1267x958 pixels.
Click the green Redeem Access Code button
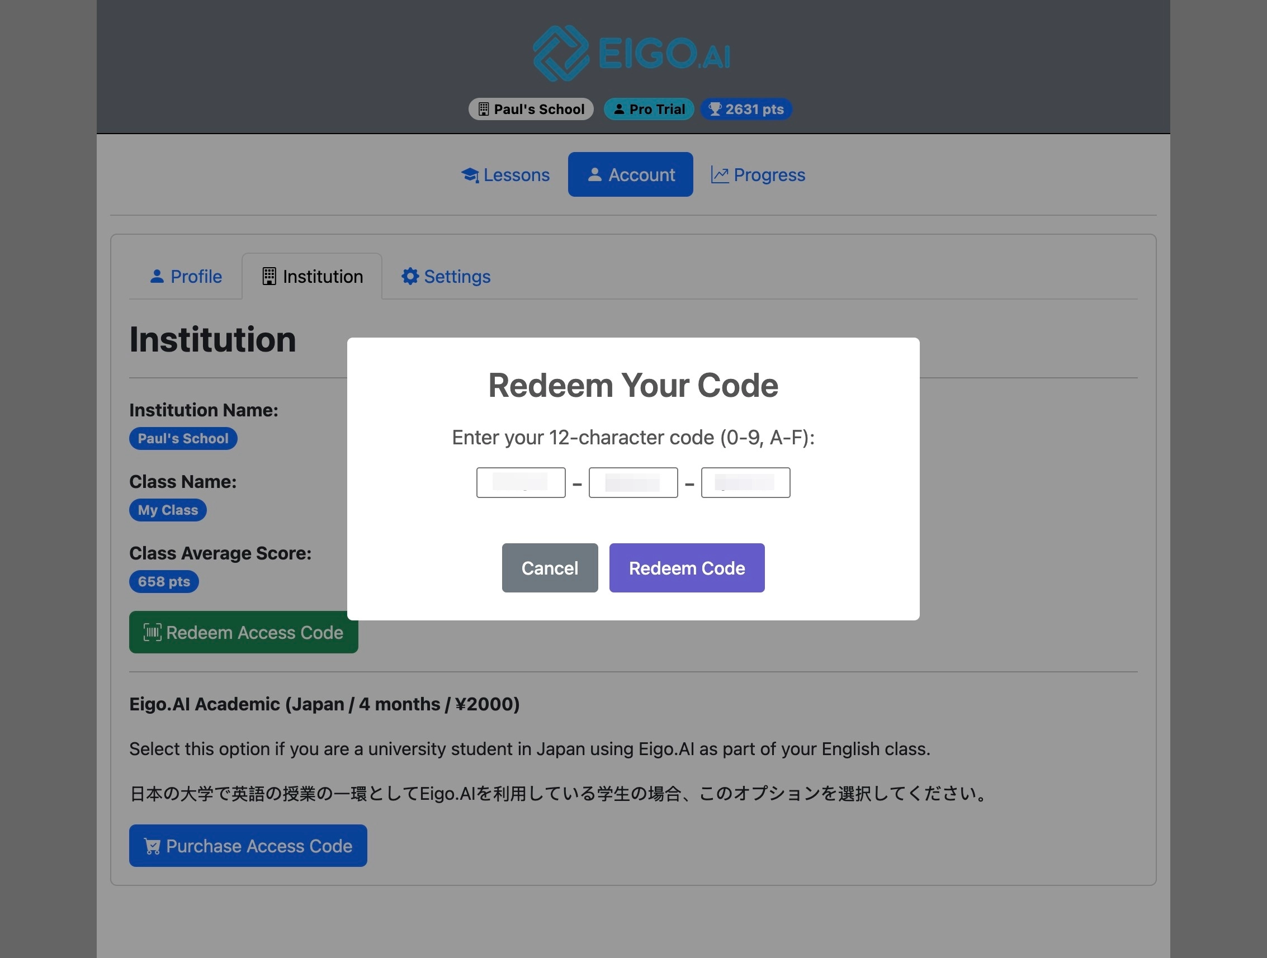point(243,632)
